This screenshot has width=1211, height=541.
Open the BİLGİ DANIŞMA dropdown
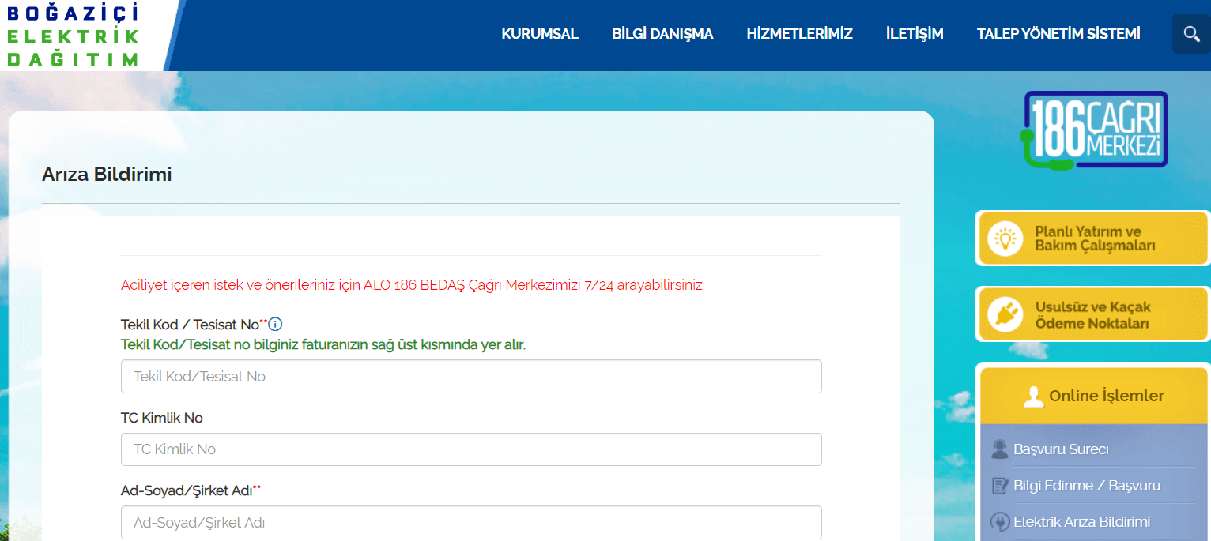[662, 34]
